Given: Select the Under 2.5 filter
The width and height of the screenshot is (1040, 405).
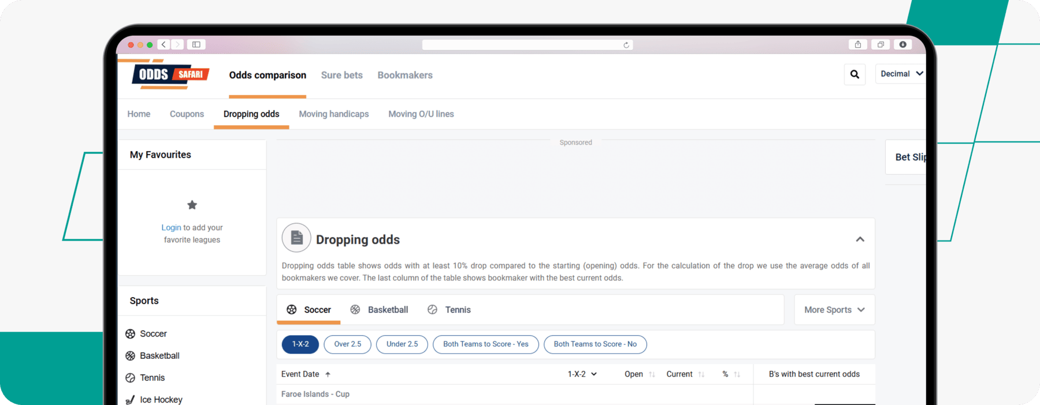Looking at the screenshot, I should click(402, 344).
